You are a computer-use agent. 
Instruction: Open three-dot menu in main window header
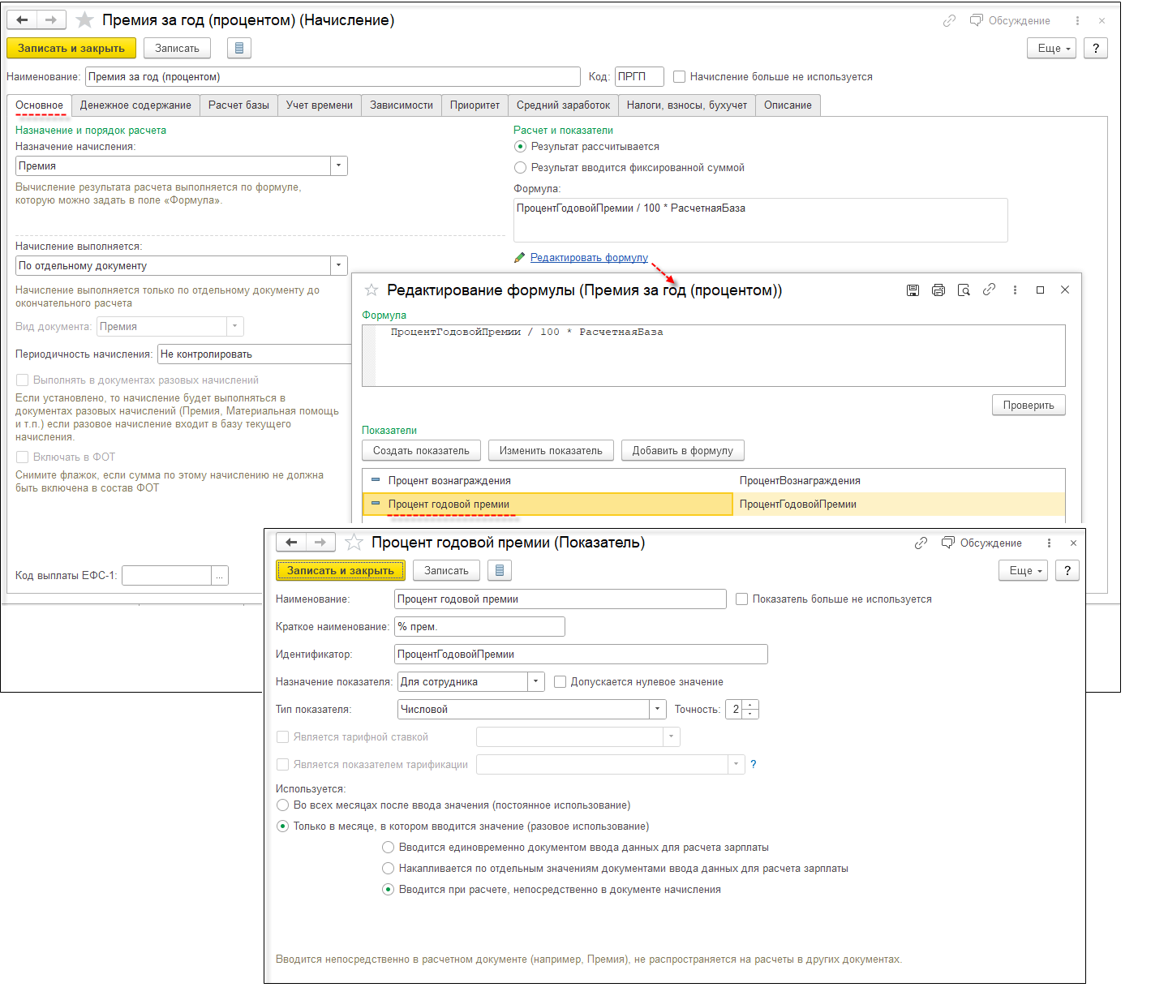1077,20
